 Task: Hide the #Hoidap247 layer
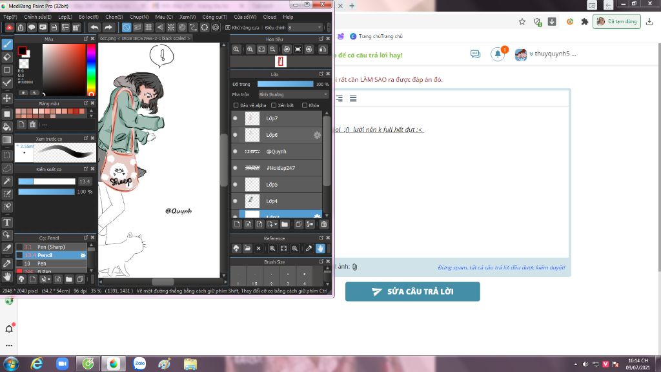(235, 168)
